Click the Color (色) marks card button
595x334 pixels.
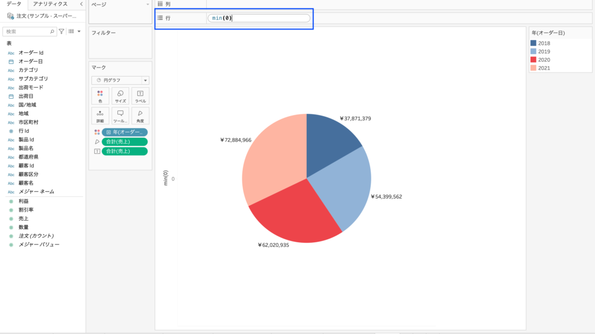(x=100, y=96)
